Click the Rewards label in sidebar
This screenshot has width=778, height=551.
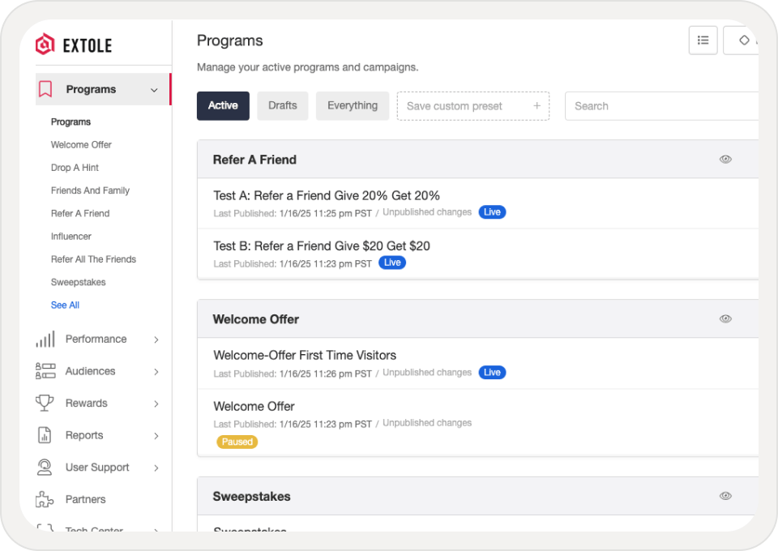pyautogui.click(x=87, y=404)
